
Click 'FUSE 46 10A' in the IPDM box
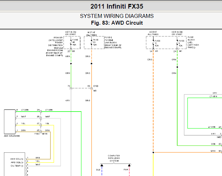75,42
